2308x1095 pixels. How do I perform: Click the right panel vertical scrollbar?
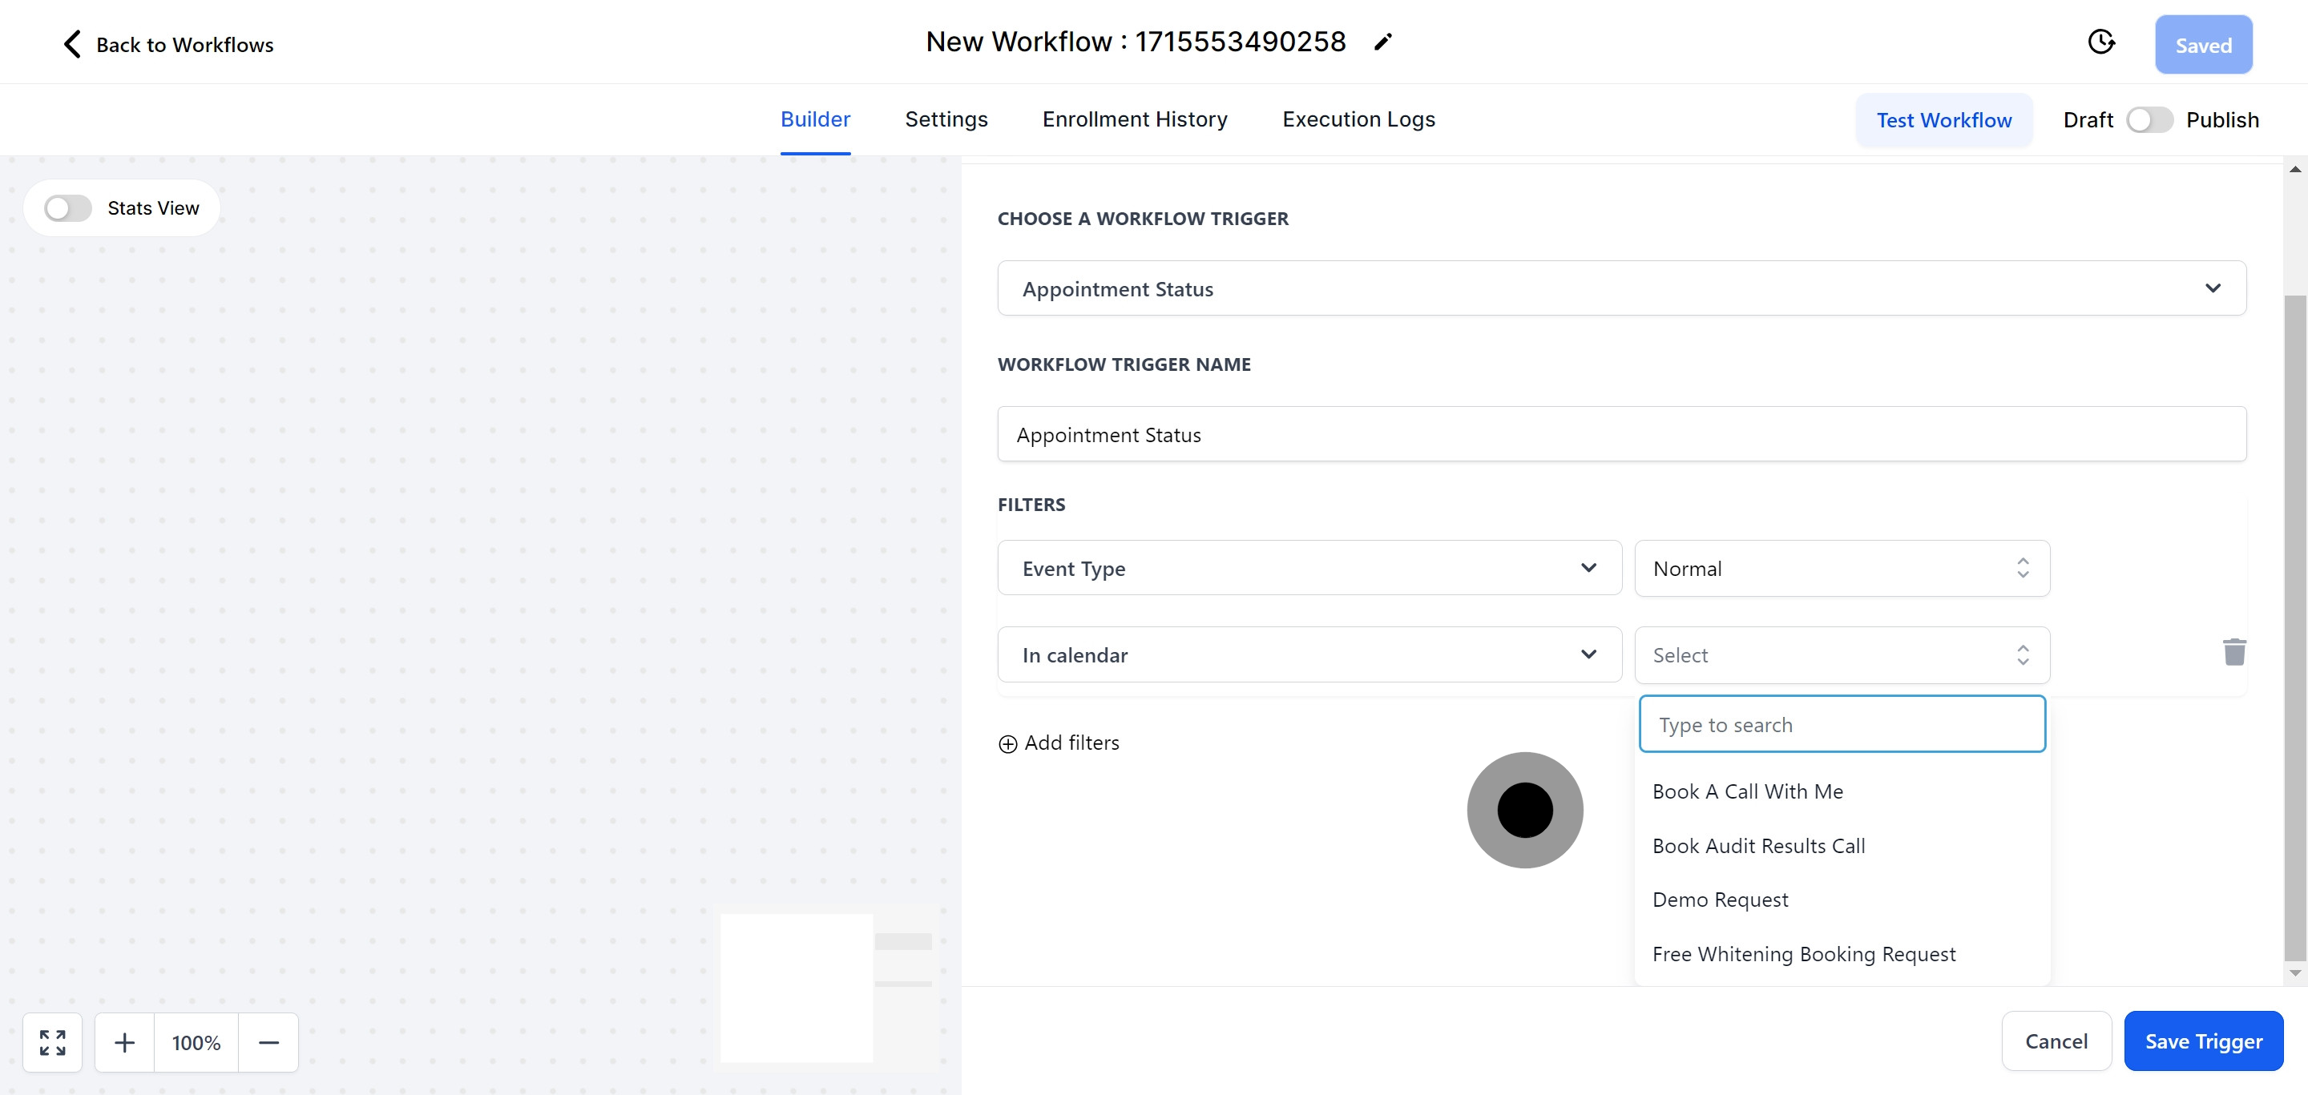pyautogui.click(x=2294, y=626)
